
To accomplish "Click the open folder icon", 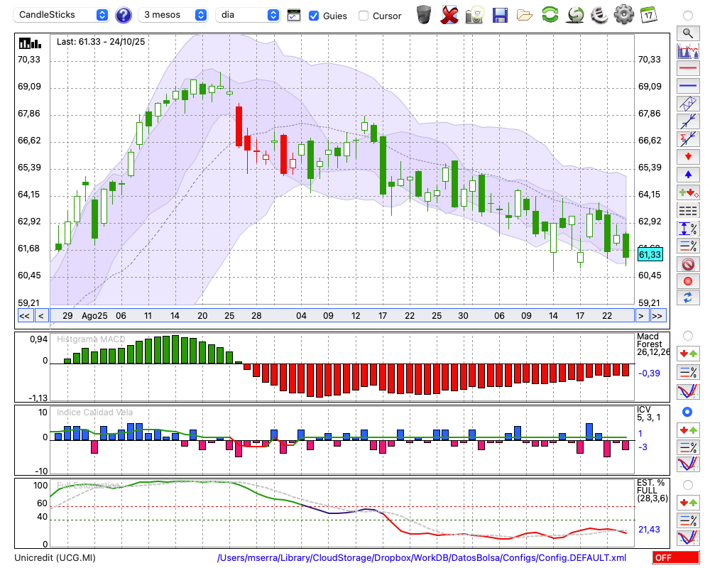I will click(525, 16).
